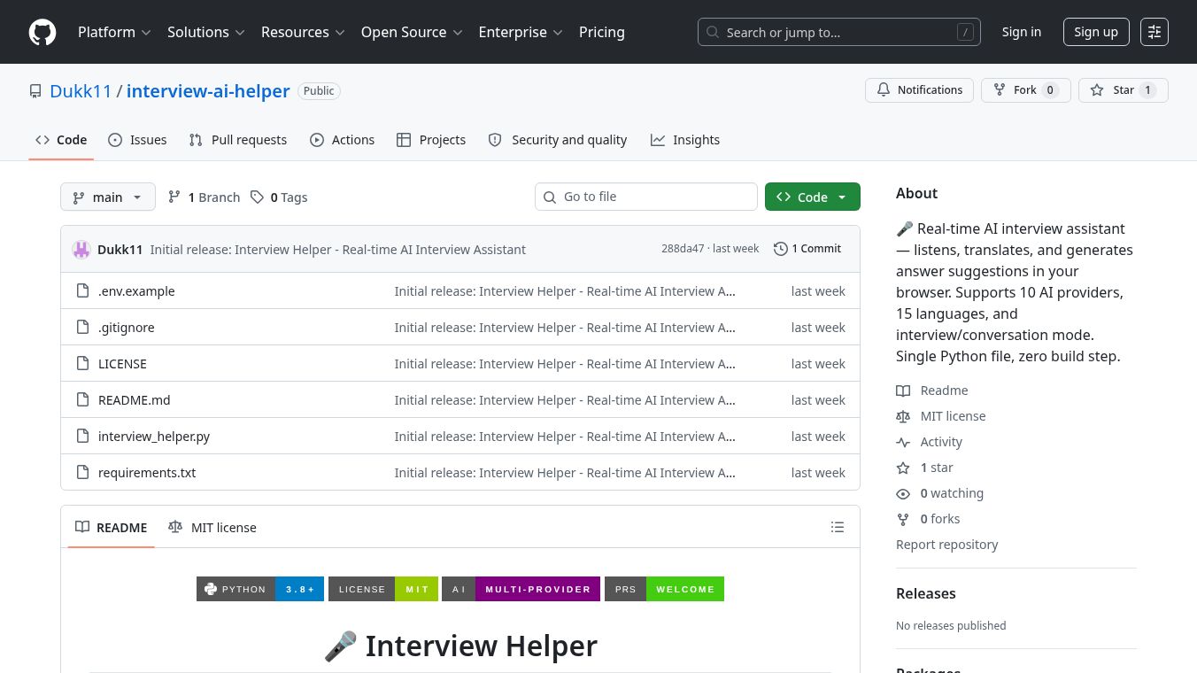Open the README.md file

coord(134,400)
